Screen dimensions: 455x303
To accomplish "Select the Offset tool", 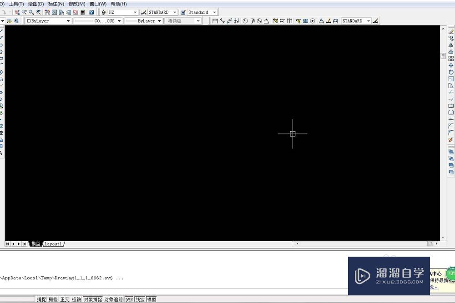I will tap(451, 52).
